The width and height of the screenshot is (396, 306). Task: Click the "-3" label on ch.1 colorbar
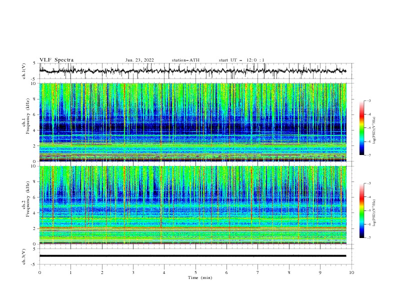pos(368,100)
